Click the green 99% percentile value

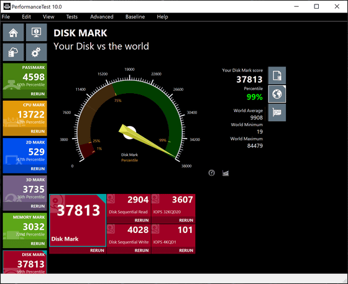[255, 97]
